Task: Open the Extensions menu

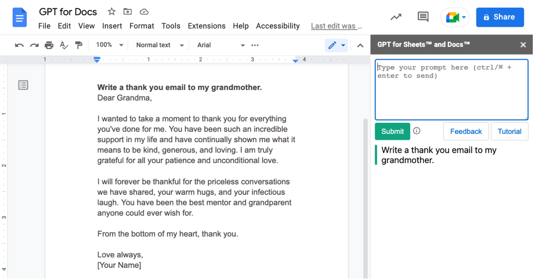Action: 206,26
